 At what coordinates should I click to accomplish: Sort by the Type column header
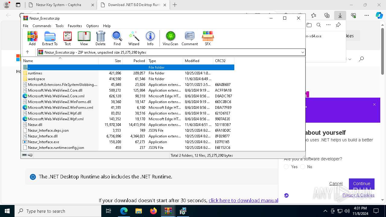tap(165, 61)
